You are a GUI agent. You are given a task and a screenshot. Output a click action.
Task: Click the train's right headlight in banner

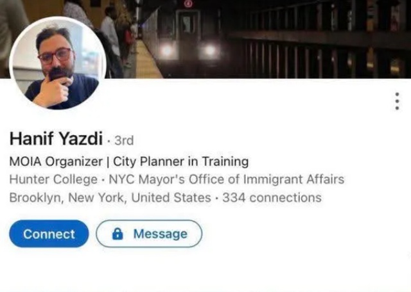tap(210, 51)
